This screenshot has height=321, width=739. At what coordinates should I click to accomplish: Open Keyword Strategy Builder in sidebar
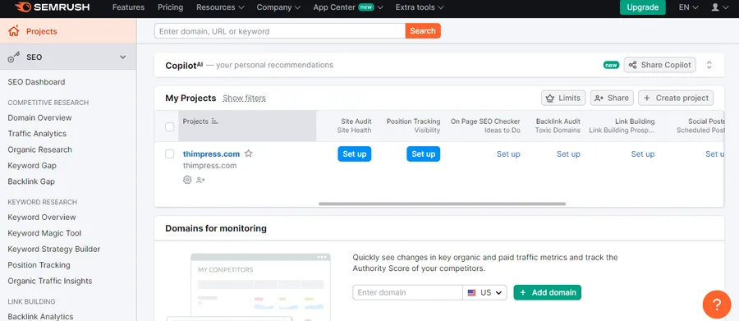[x=53, y=250]
